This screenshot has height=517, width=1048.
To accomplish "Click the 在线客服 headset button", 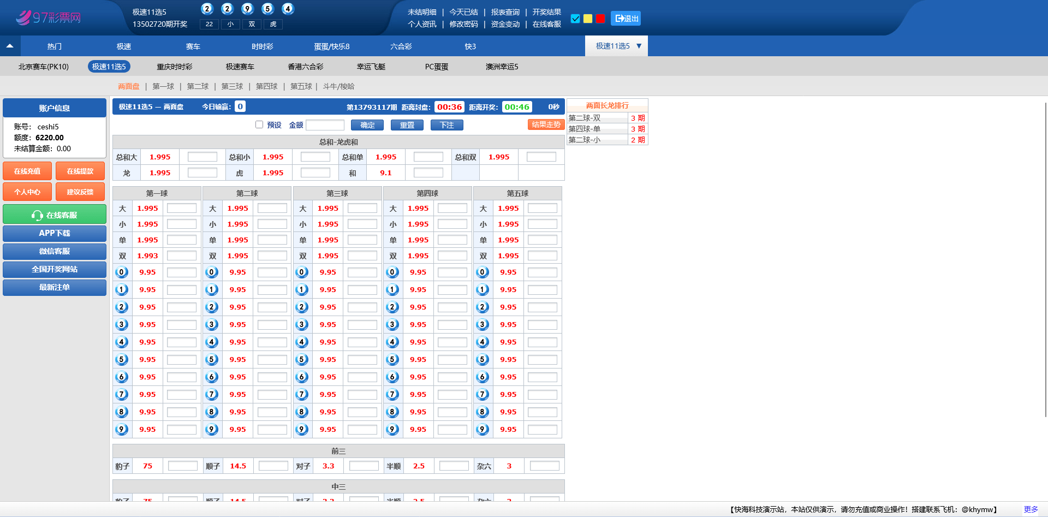I will [55, 215].
